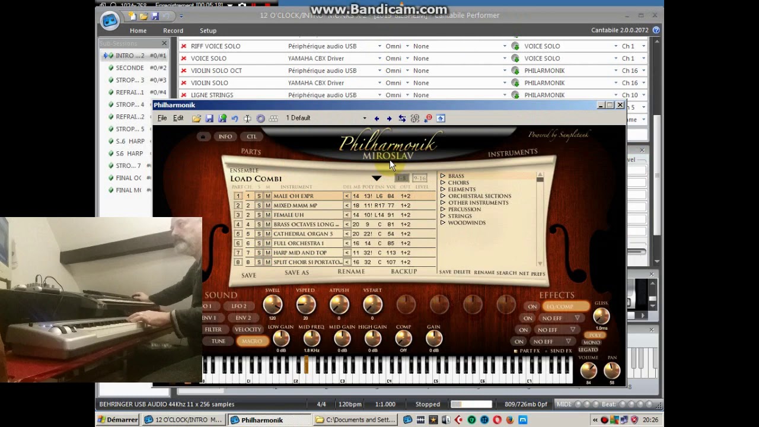The height and width of the screenshot is (427, 759).
Task: Click the Opera icon in quick launch
Action: [497, 420]
